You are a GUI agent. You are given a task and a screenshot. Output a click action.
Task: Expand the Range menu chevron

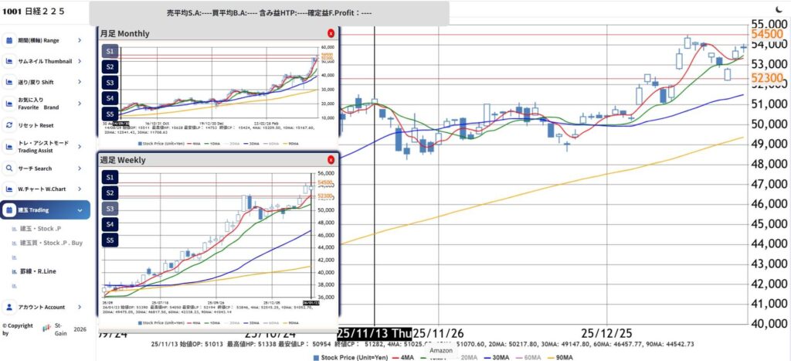click(80, 39)
